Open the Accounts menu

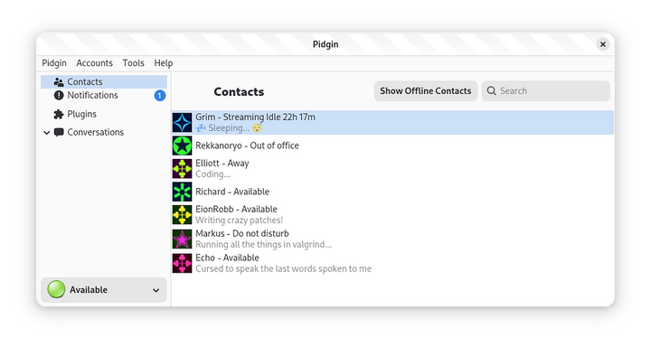pyautogui.click(x=94, y=63)
